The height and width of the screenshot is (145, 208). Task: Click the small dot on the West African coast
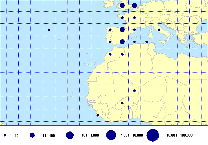click(98, 115)
